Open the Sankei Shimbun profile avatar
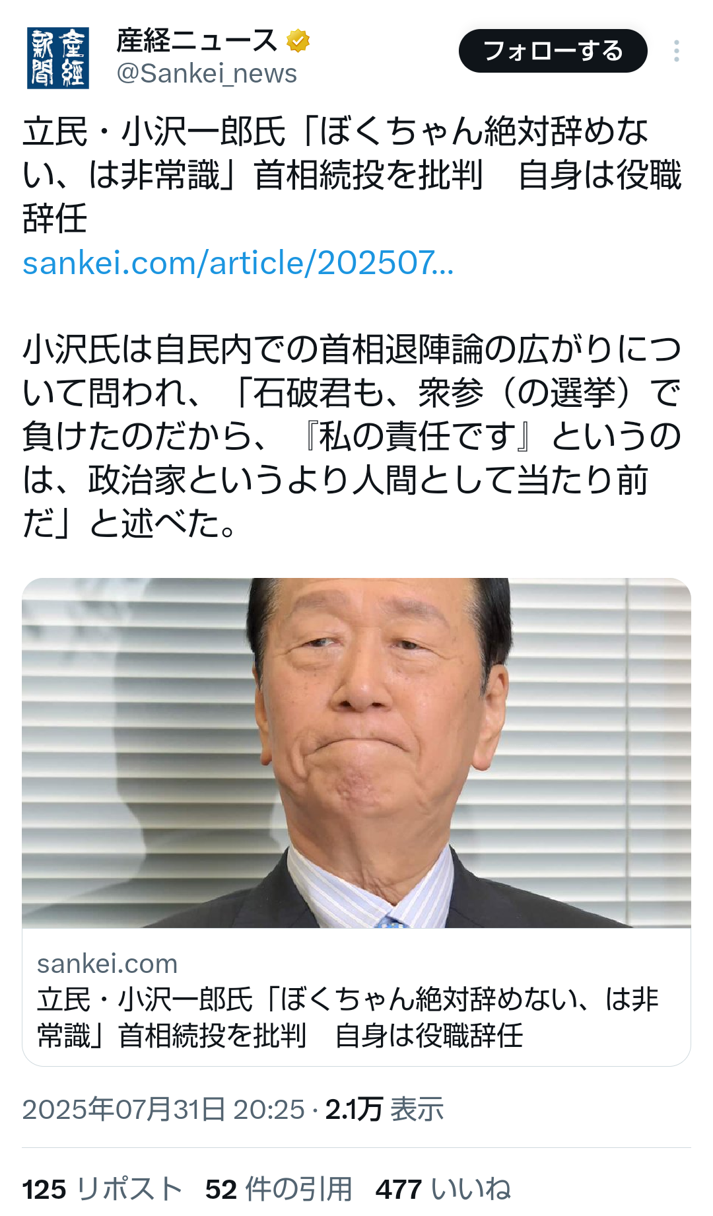This screenshot has width=713, height=1216. (x=58, y=57)
